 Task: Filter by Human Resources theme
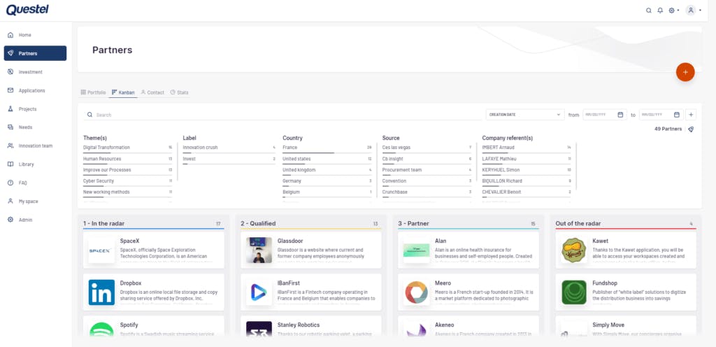(128, 159)
